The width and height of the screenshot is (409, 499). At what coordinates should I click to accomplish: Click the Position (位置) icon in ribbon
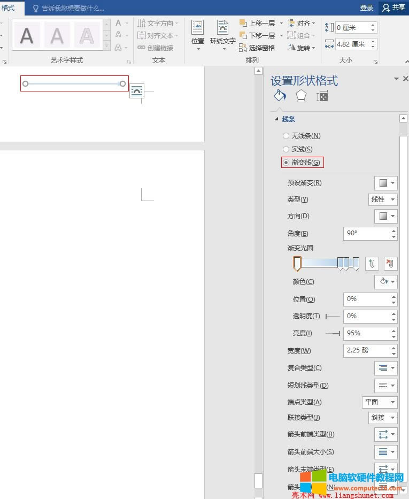(x=198, y=33)
